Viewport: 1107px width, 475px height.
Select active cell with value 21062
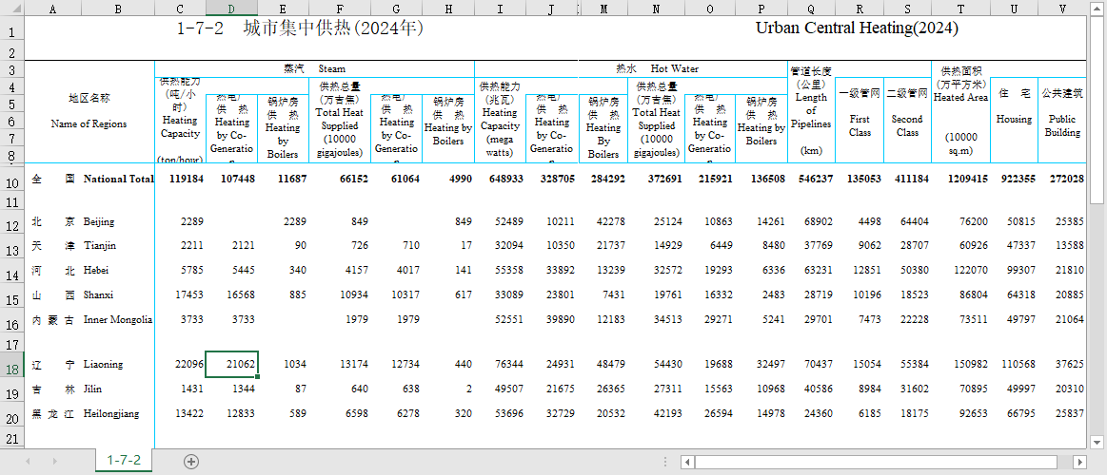(x=231, y=365)
